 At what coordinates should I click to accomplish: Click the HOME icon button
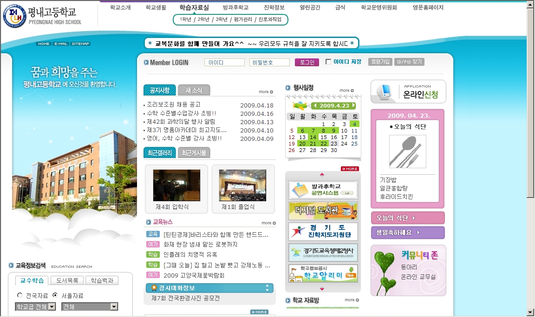[44, 44]
